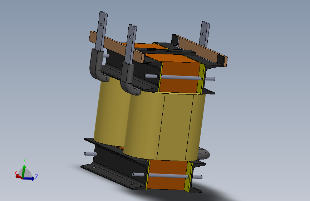Screen dimensions: 310x201
Task: Pick the left brown busbar on top
Action: [x=117, y=46]
